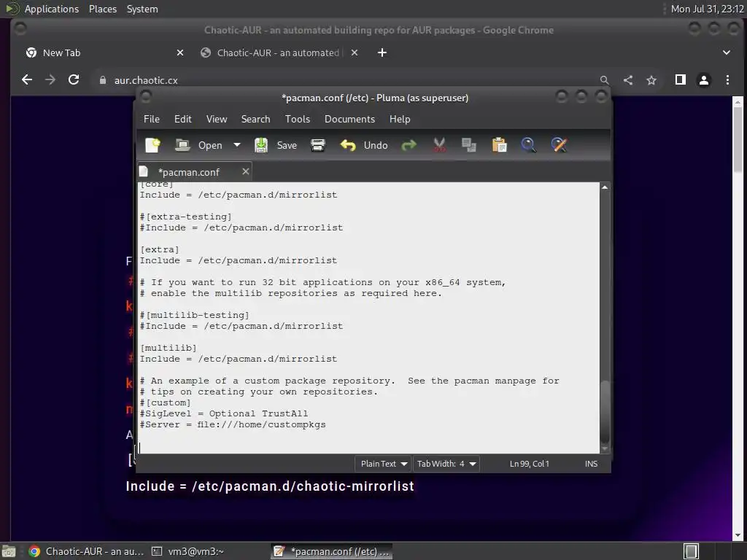The image size is (747, 560).
Task: Open the File menu in Pluma
Action: pyautogui.click(x=152, y=119)
